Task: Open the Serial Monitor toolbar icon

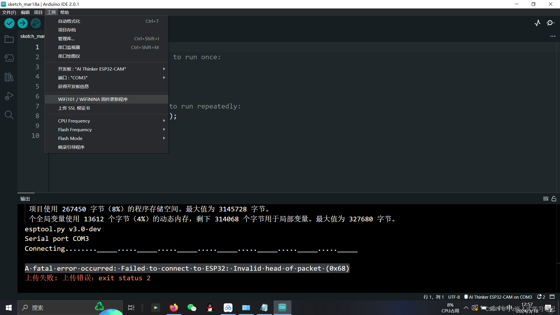Action: point(550,23)
